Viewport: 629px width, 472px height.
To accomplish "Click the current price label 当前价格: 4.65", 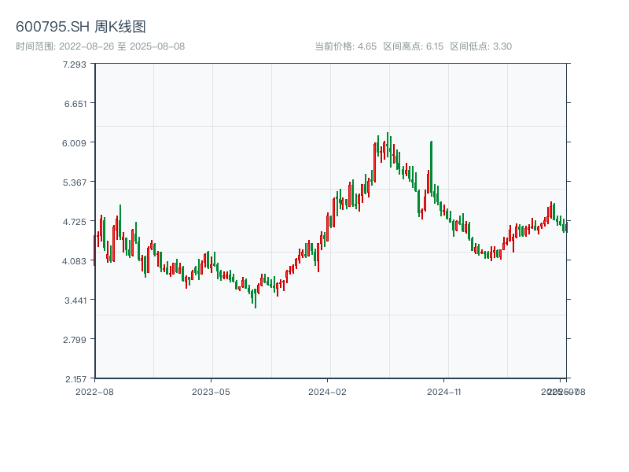I will (345, 46).
